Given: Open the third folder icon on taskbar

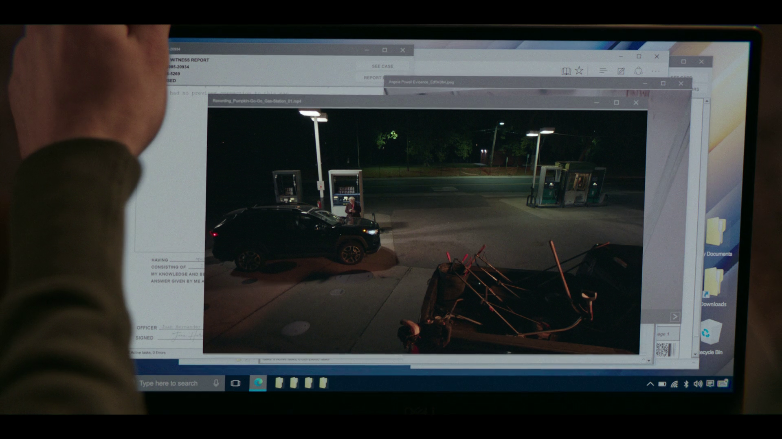Looking at the screenshot, I should click(308, 382).
